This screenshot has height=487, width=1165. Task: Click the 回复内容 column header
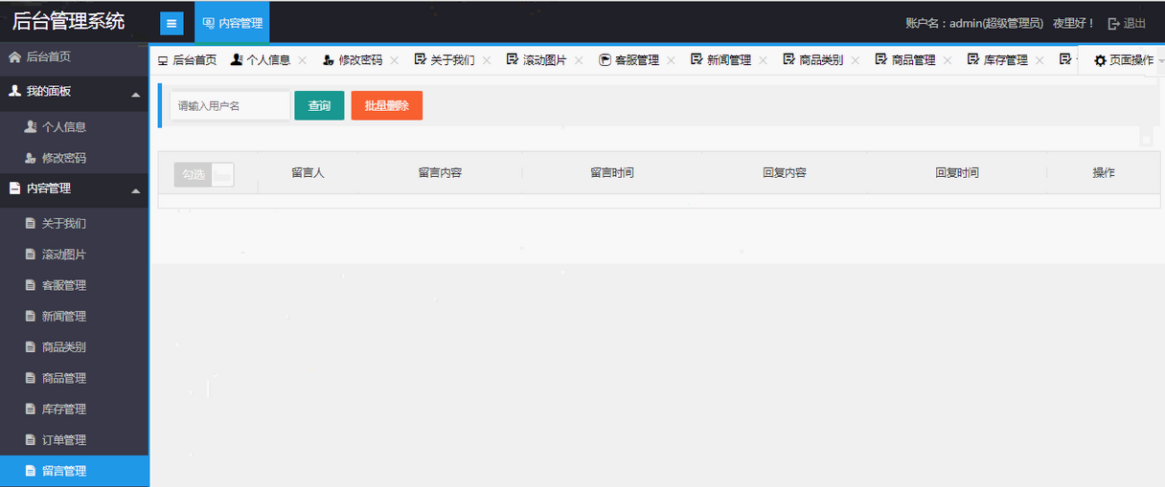tap(785, 173)
